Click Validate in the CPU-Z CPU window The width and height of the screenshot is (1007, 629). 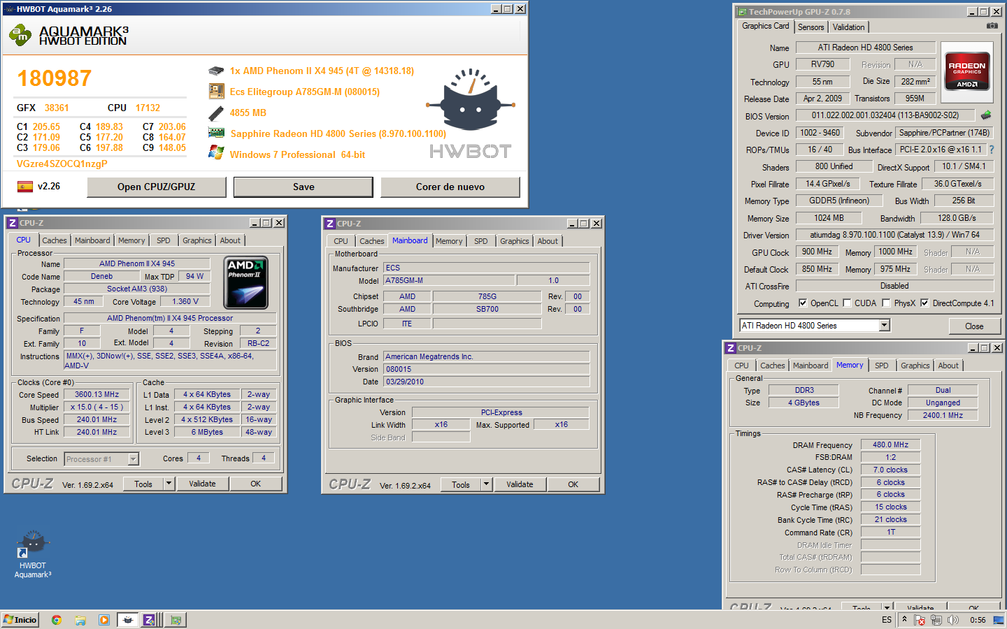pos(202,484)
